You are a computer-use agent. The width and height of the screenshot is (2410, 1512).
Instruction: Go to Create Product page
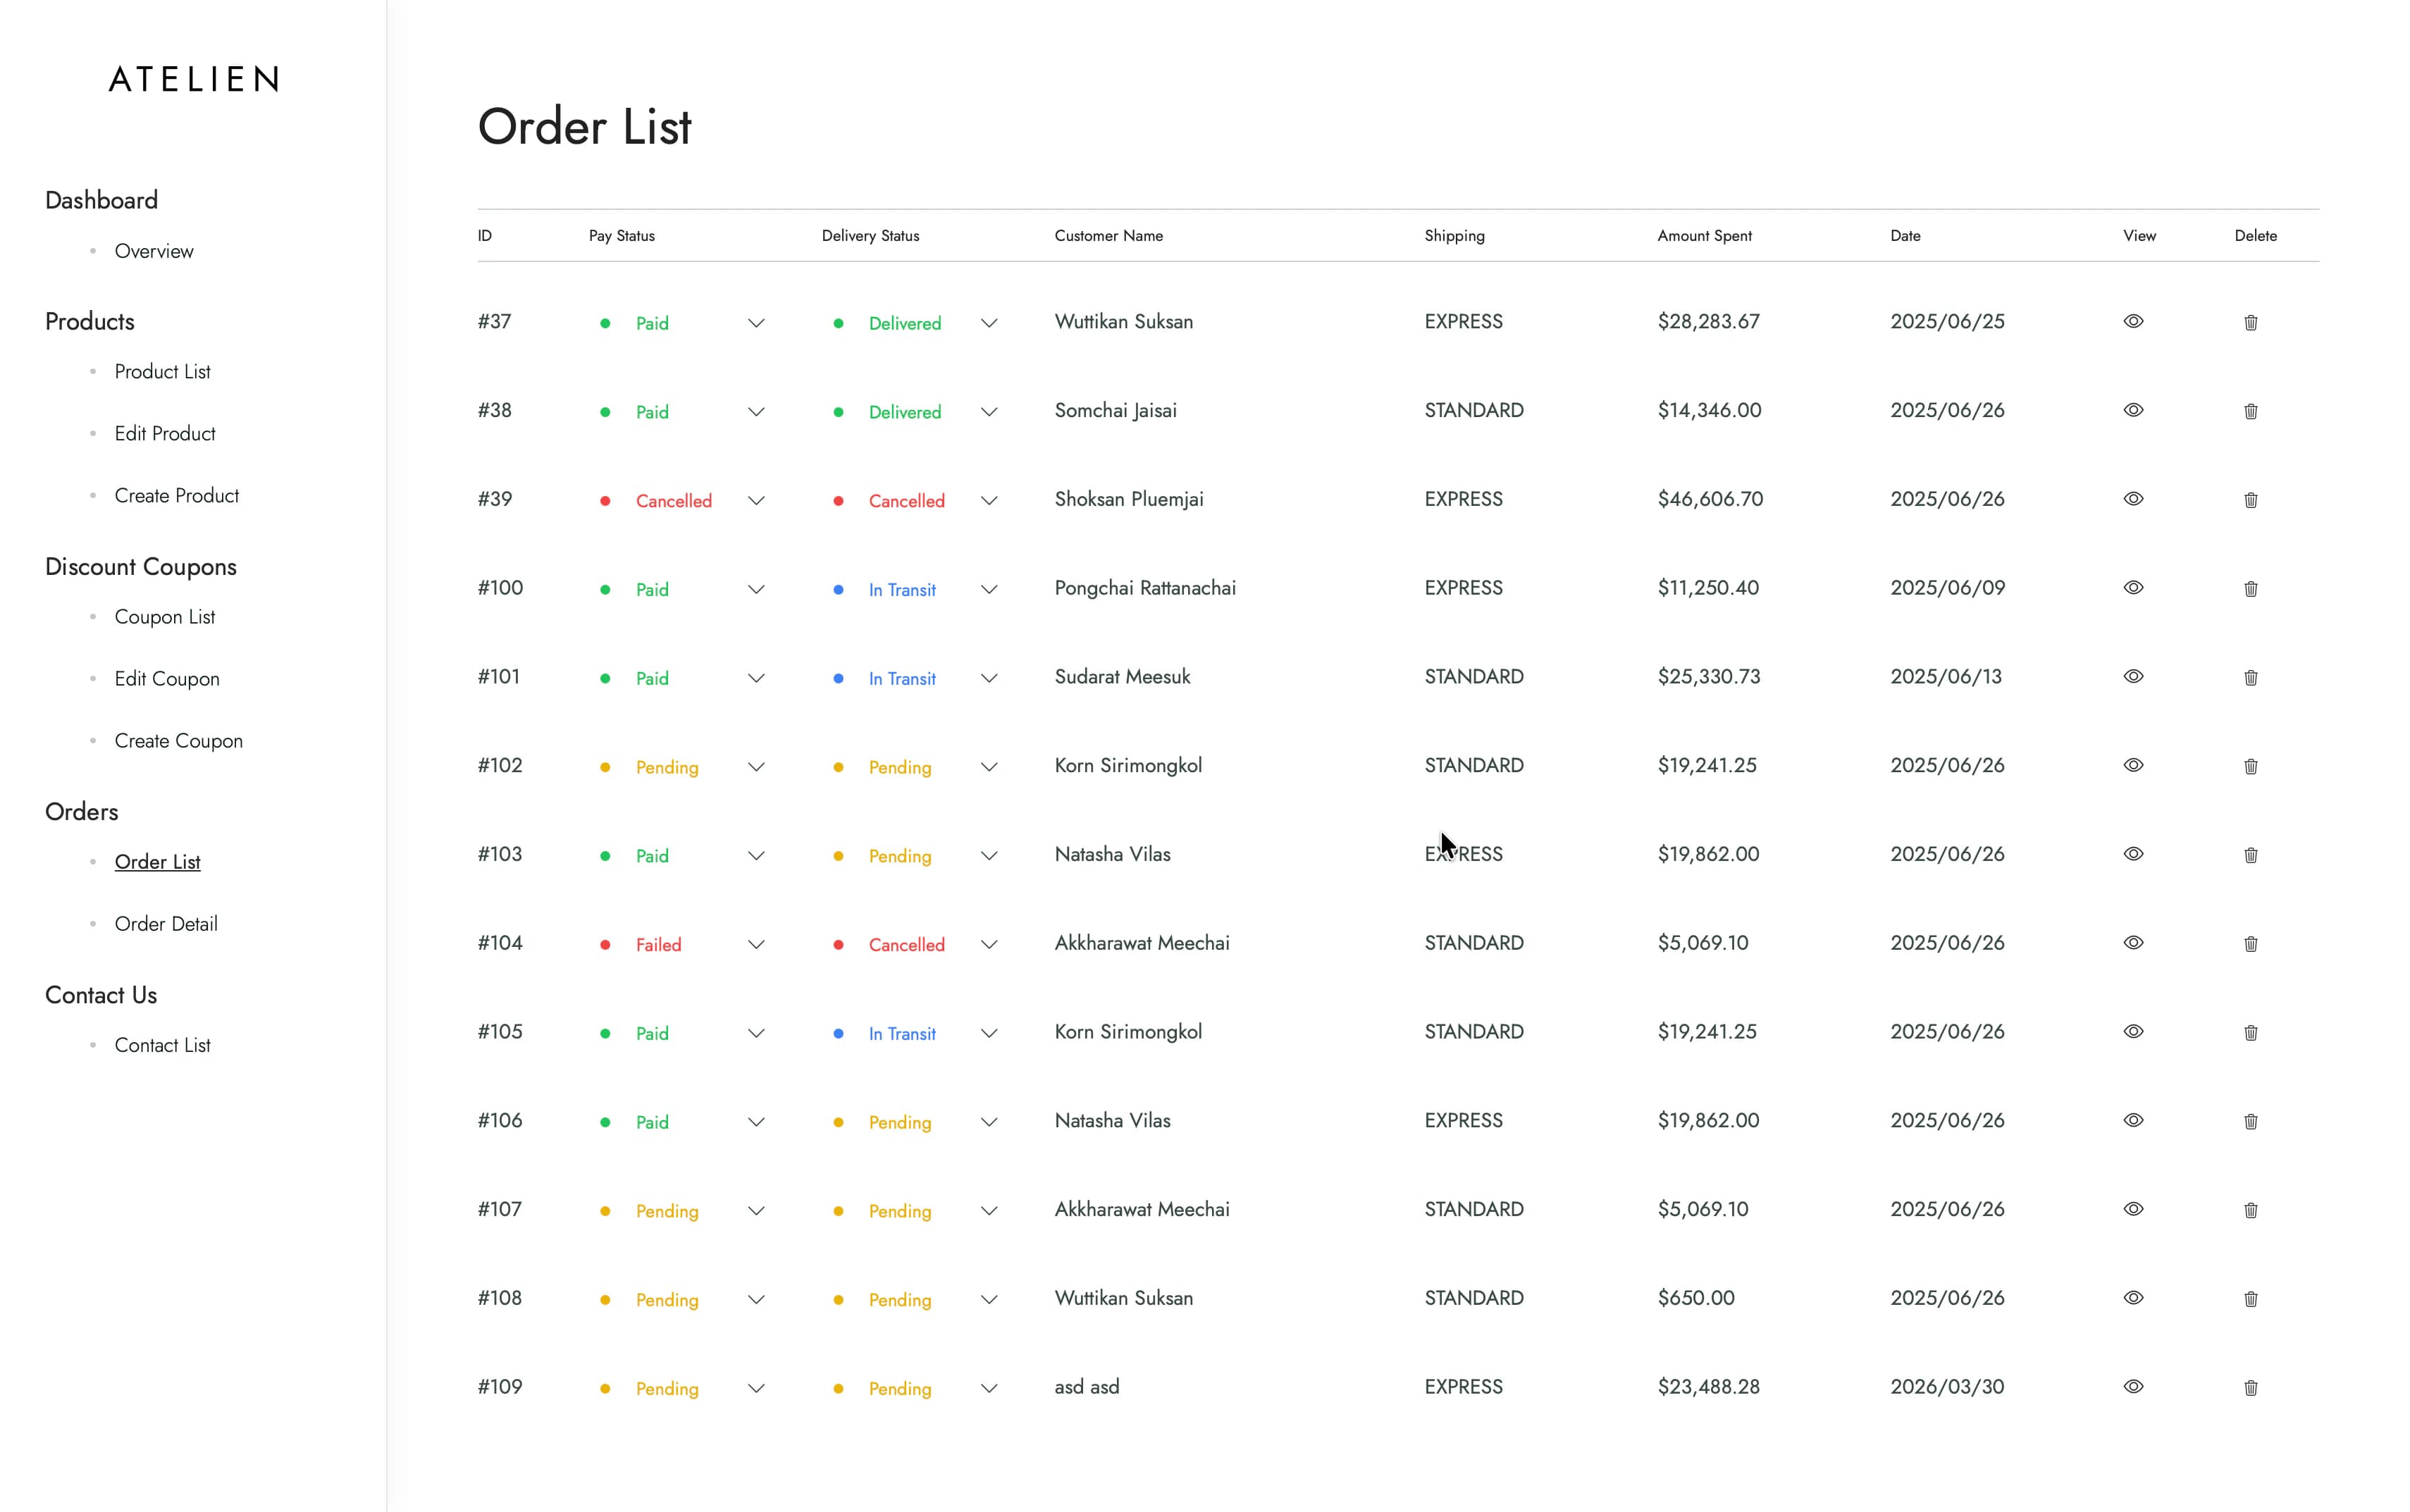point(177,495)
